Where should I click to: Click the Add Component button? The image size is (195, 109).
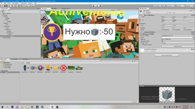pos(167,55)
